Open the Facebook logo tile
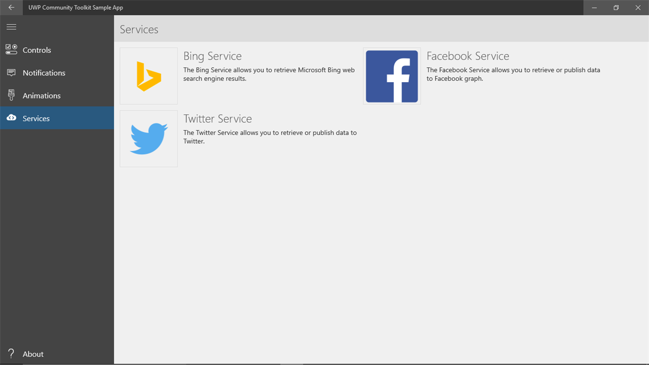This screenshot has width=649, height=365. pos(392,76)
